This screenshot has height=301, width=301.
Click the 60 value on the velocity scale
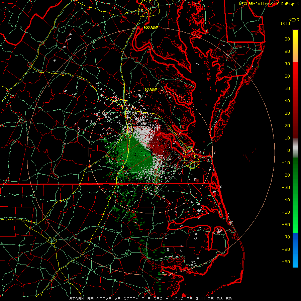(x=287, y=76)
